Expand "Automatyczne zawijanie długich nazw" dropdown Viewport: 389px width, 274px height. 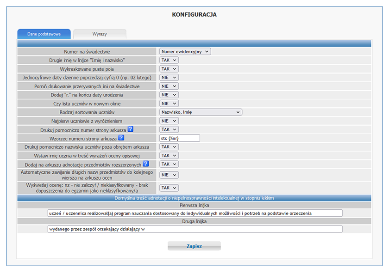[x=169, y=175]
